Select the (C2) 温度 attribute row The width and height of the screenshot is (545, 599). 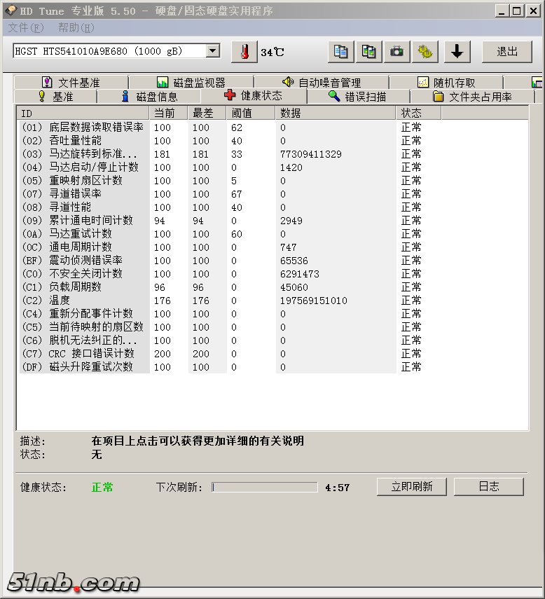coord(210,301)
